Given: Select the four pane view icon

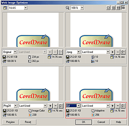Looking at the screenshot, I should tap(123, 8).
